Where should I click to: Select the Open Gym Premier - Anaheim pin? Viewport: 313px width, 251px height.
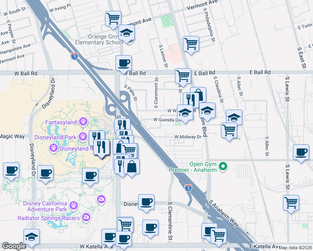pos(223,166)
